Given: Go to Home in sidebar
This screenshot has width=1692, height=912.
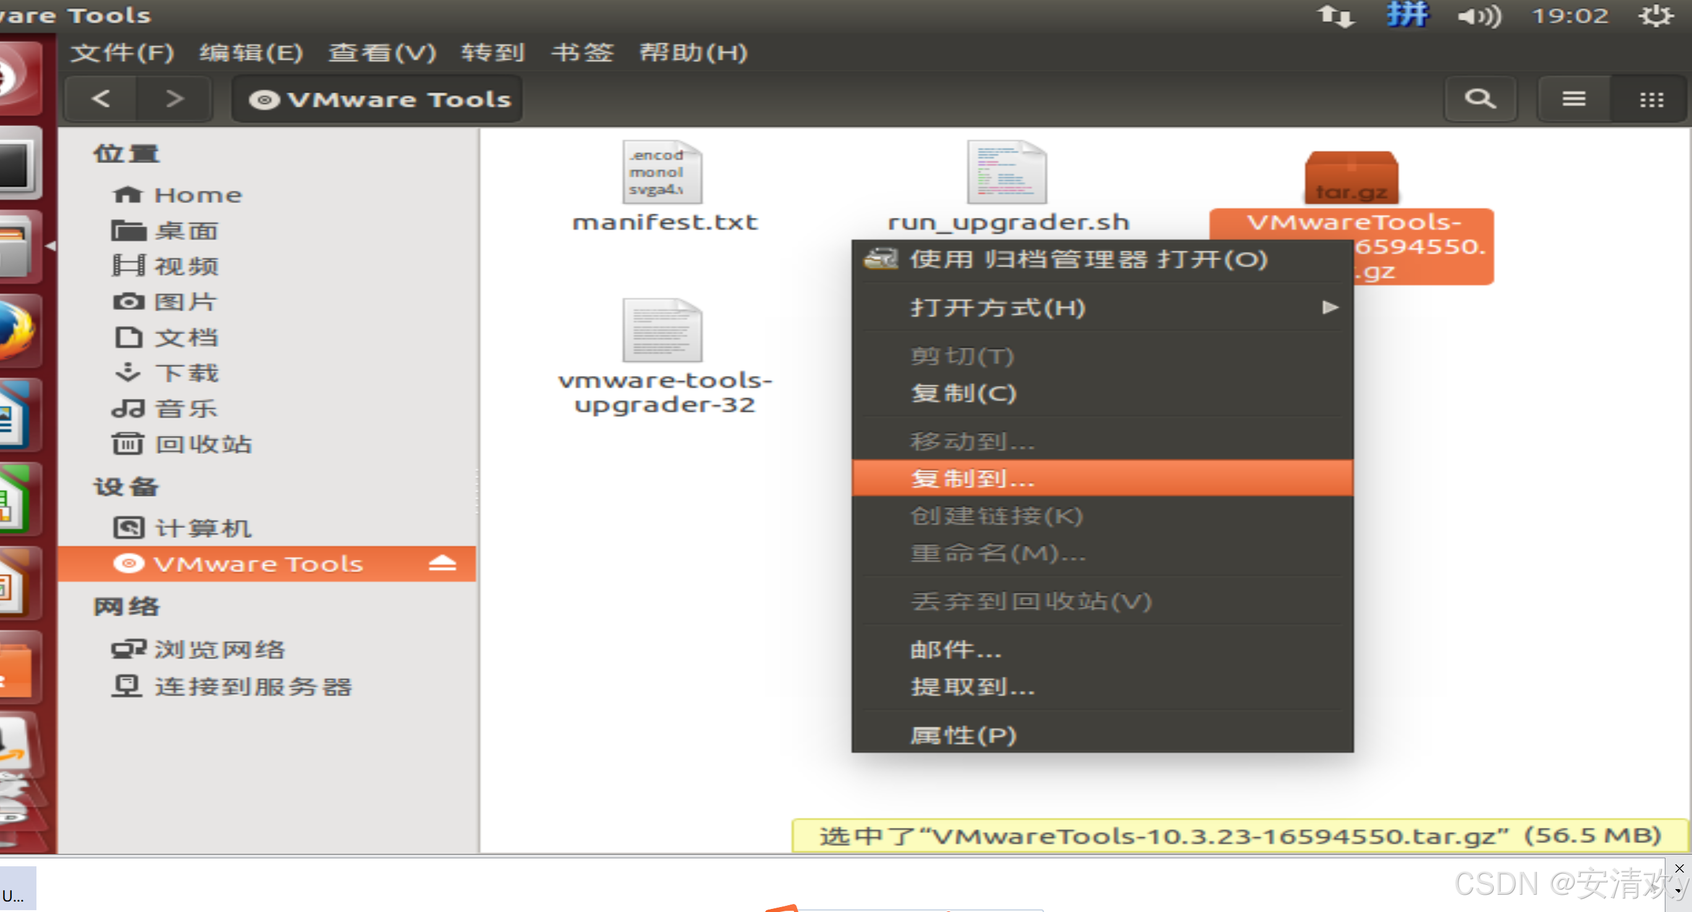Looking at the screenshot, I should pos(197,195).
